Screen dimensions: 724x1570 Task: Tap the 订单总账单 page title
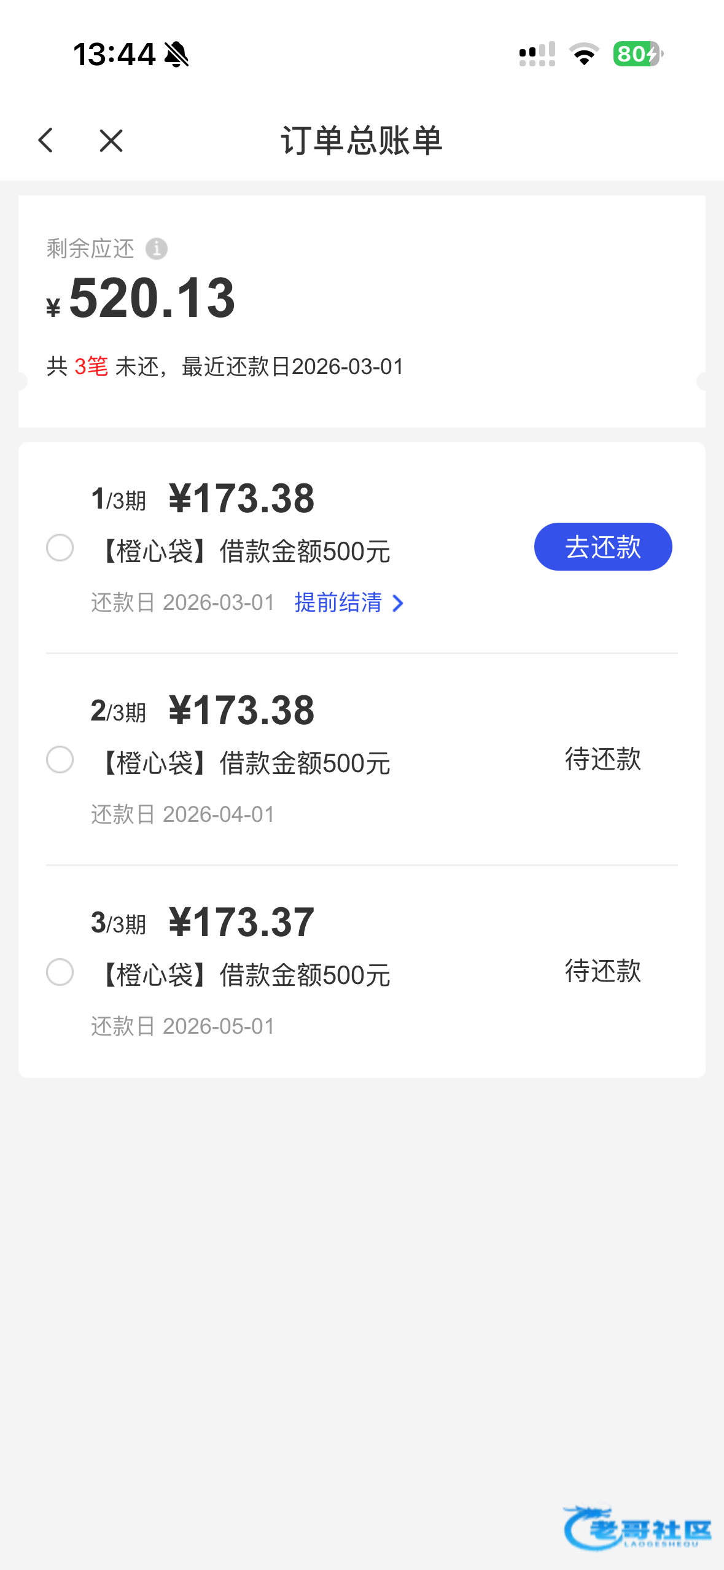362,141
